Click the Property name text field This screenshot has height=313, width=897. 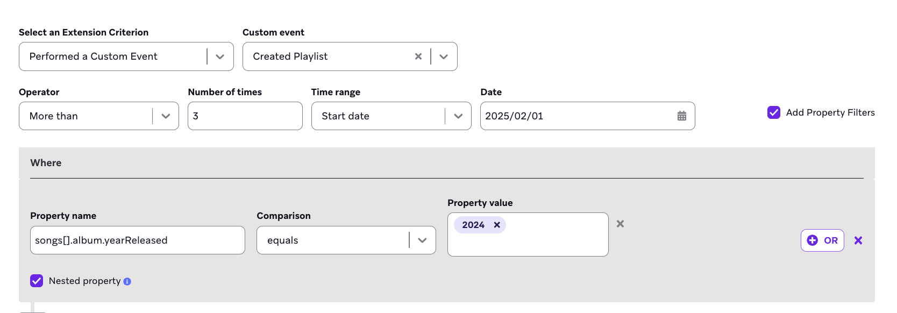pos(137,240)
